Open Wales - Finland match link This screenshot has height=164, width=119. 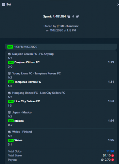pyautogui.click(x=22, y=132)
